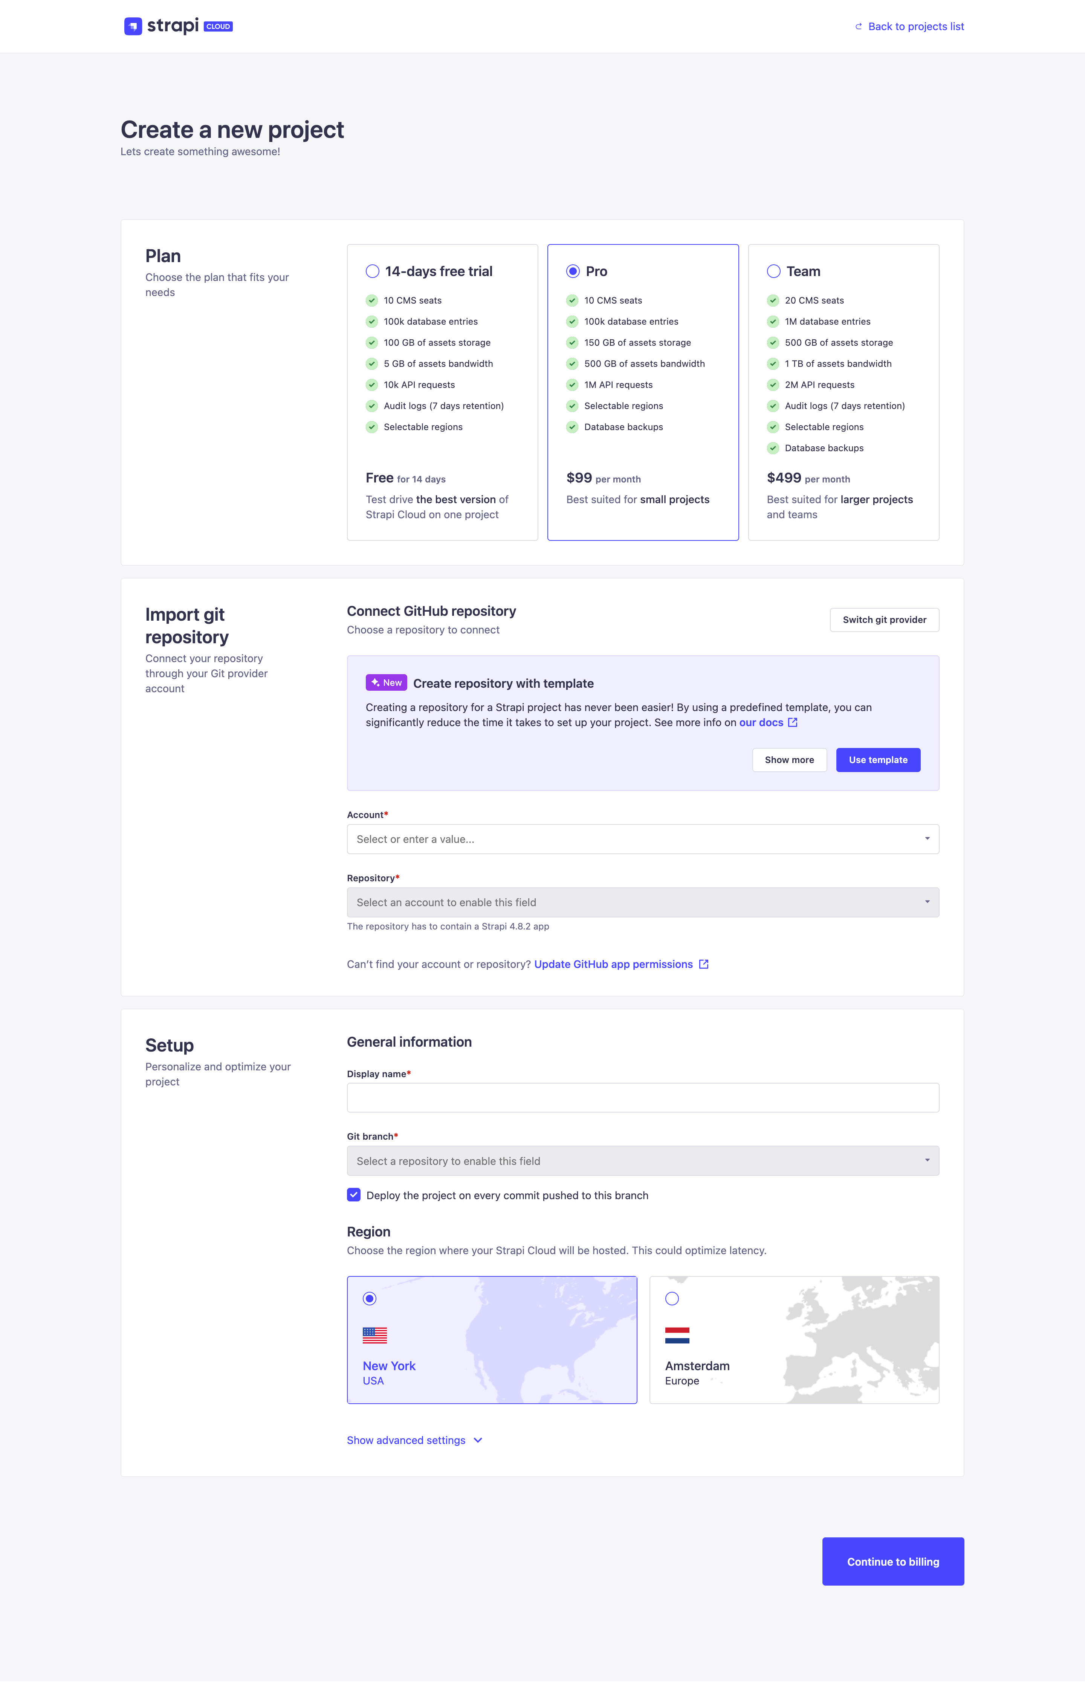Click the sparkle 'New' badge on template banner
Screen dimensions: 1085x1682
386,682
